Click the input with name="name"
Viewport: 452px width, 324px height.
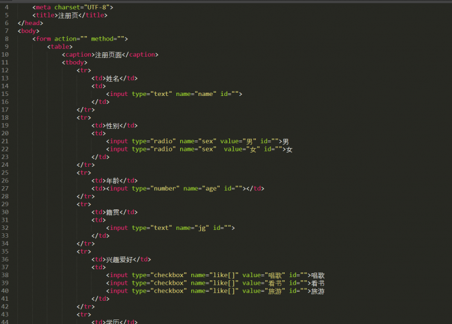[x=174, y=94]
